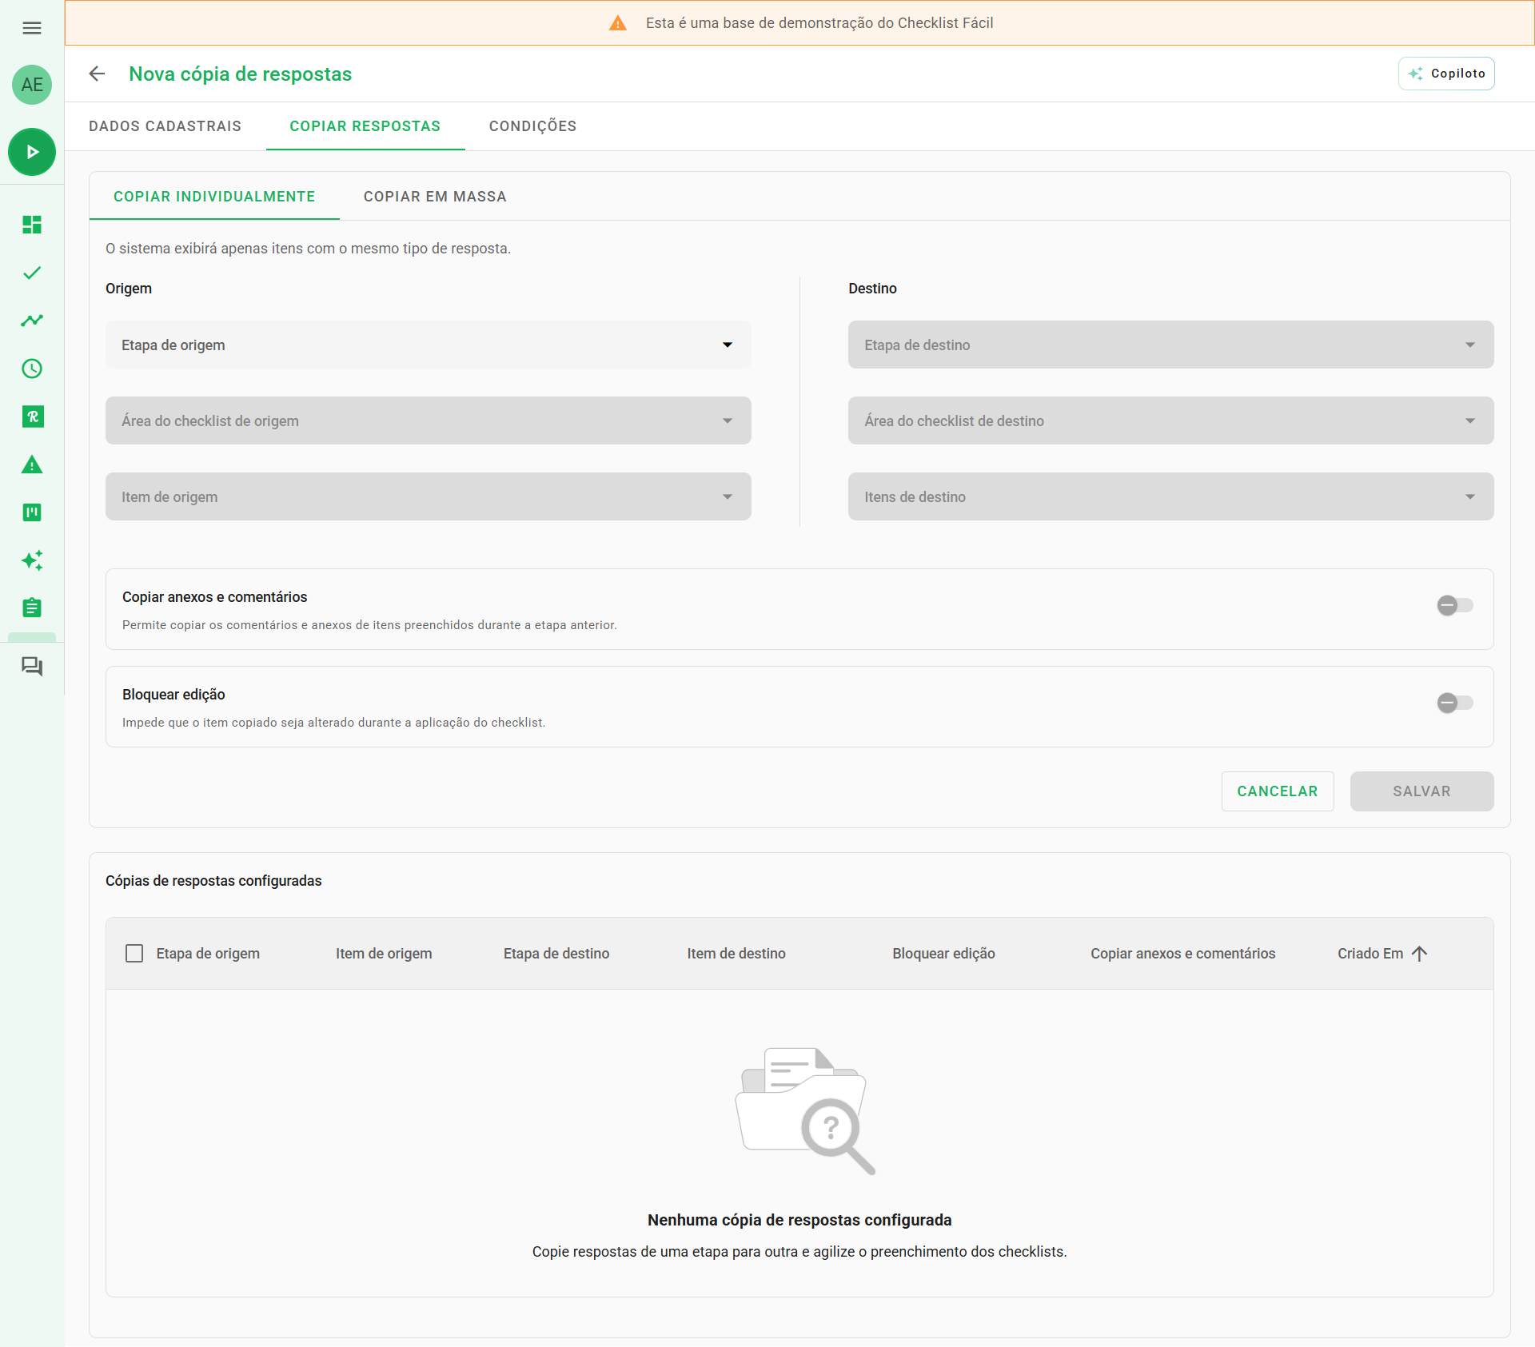Viewport: 1535px width, 1347px height.
Task: Select the Copiar em massa tab
Action: tap(435, 197)
